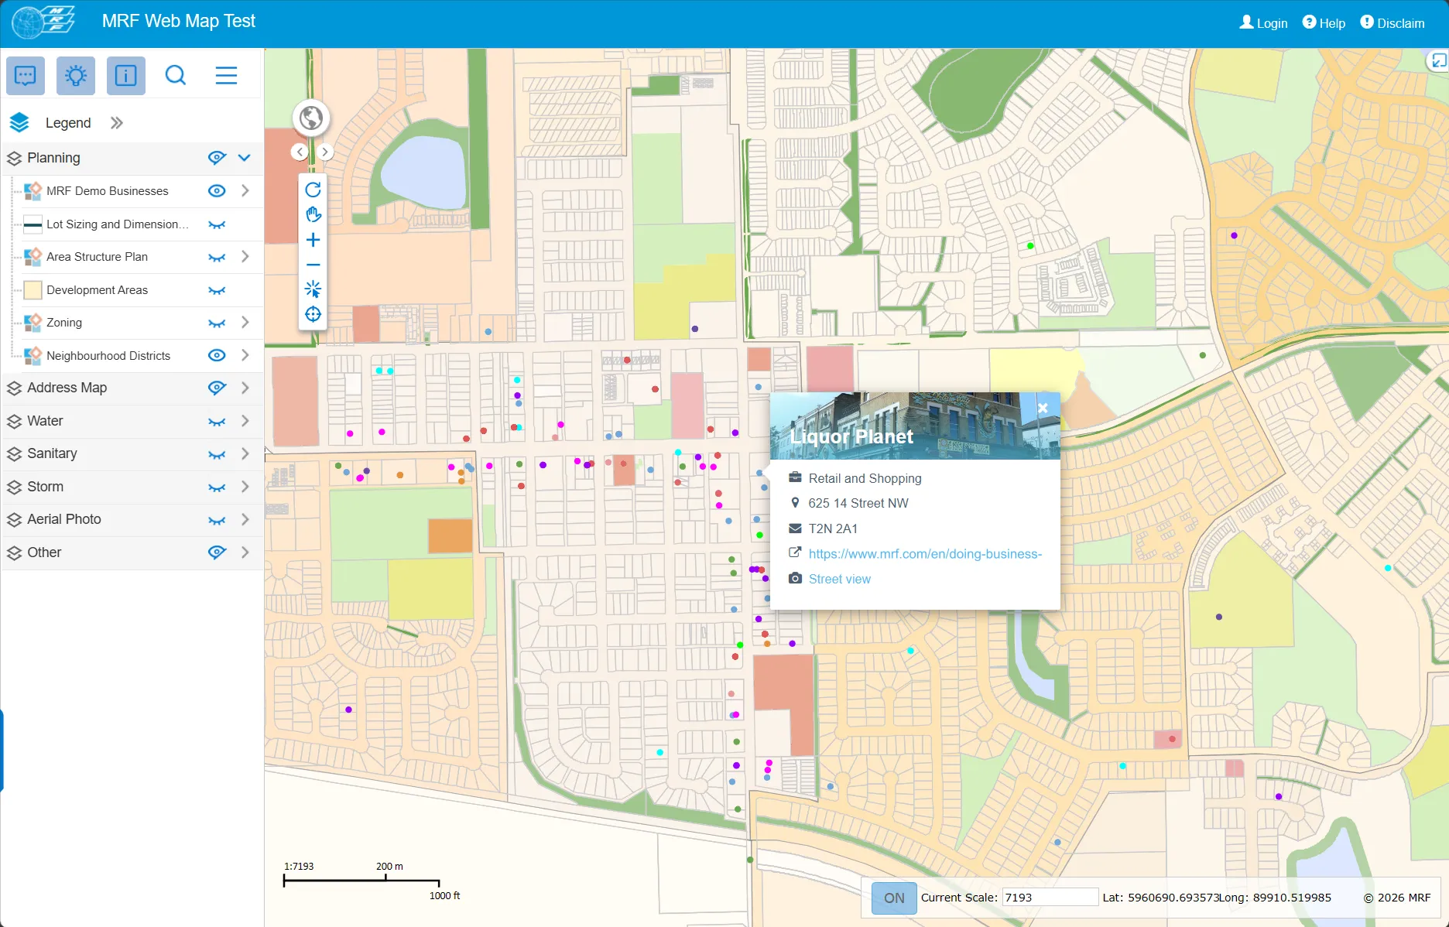Open Street view link in popup
The height and width of the screenshot is (927, 1449).
839,579
